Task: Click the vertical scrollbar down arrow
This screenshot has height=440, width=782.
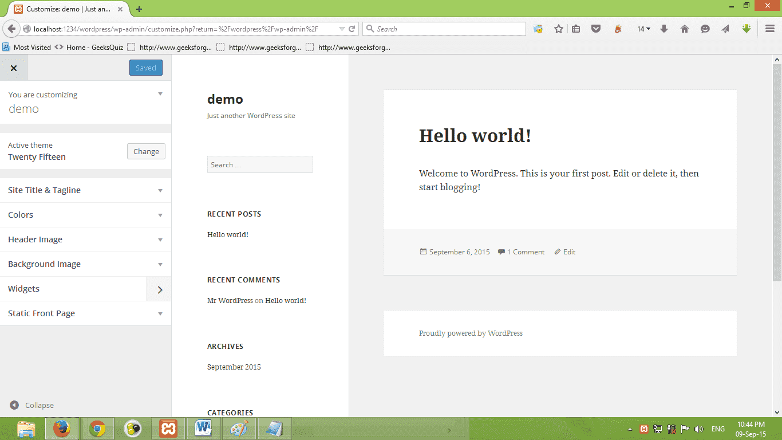Action: [x=777, y=412]
